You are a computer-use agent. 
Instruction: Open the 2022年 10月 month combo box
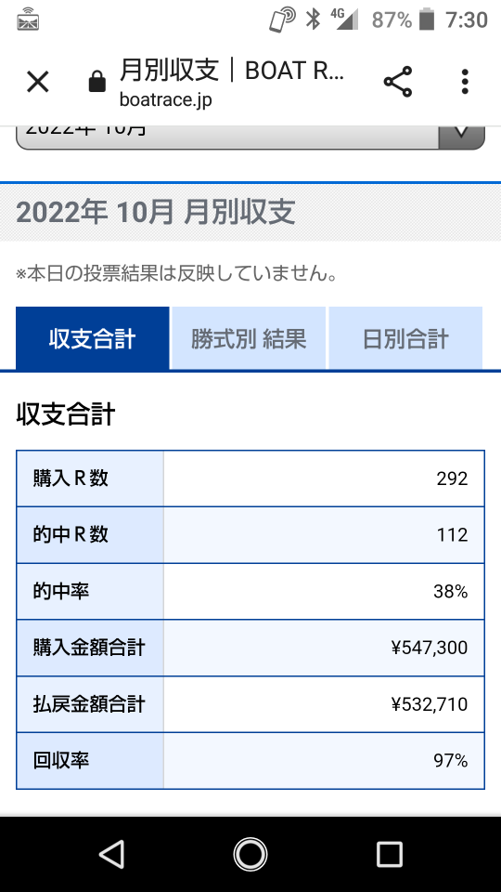pyautogui.click(x=250, y=138)
